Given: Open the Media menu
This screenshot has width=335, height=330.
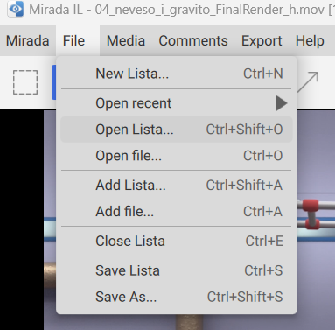Looking at the screenshot, I should click(126, 40).
